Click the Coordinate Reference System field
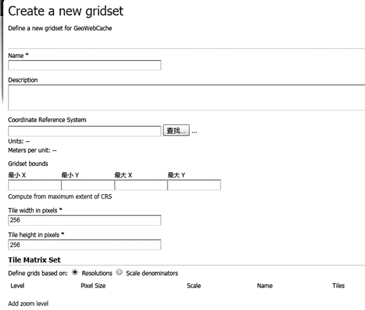365x310 pixels. coord(84,131)
